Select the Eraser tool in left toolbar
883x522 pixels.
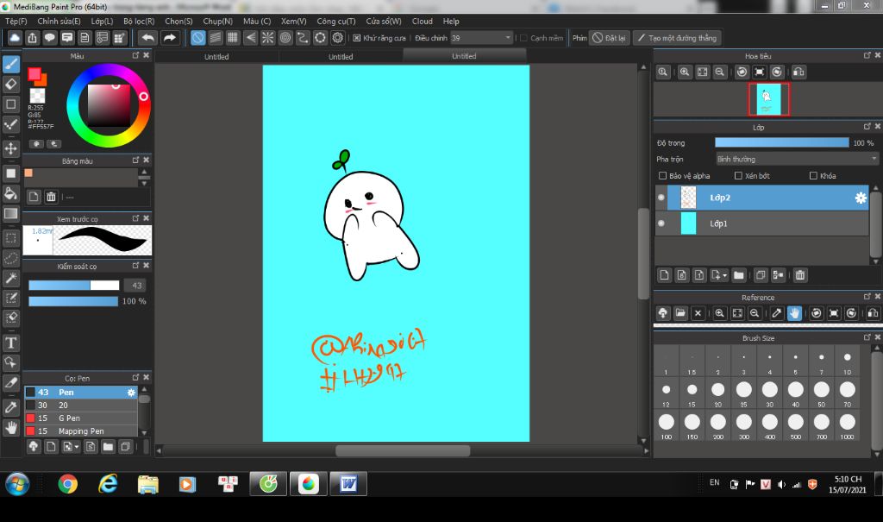click(11, 84)
